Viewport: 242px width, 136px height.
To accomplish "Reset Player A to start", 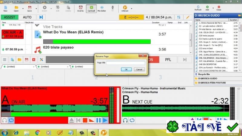I will 78,120.
